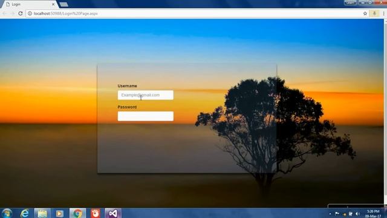Launch Internet Explorer from taskbar
387x218 pixels.
pyautogui.click(x=25, y=213)
